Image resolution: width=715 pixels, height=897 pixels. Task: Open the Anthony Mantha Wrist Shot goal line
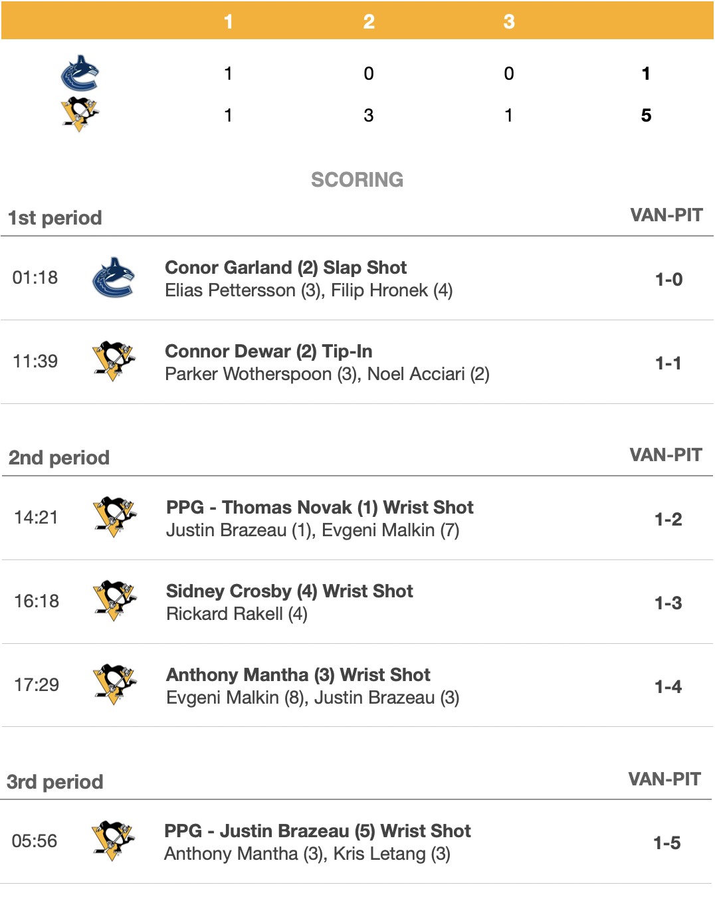[298, 675]
